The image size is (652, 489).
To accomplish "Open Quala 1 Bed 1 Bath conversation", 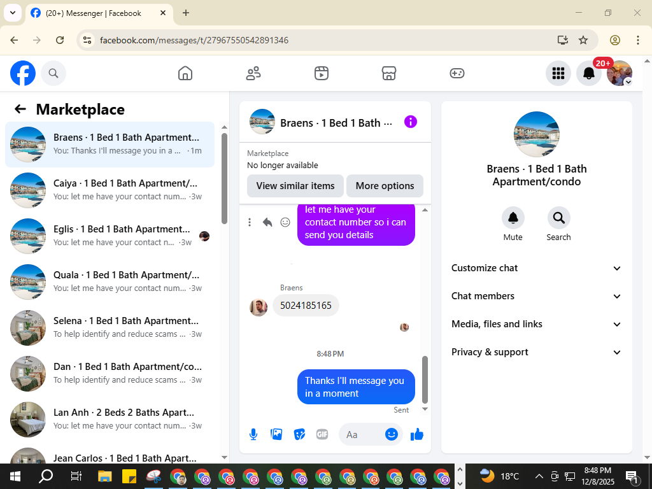I will 110,281.
